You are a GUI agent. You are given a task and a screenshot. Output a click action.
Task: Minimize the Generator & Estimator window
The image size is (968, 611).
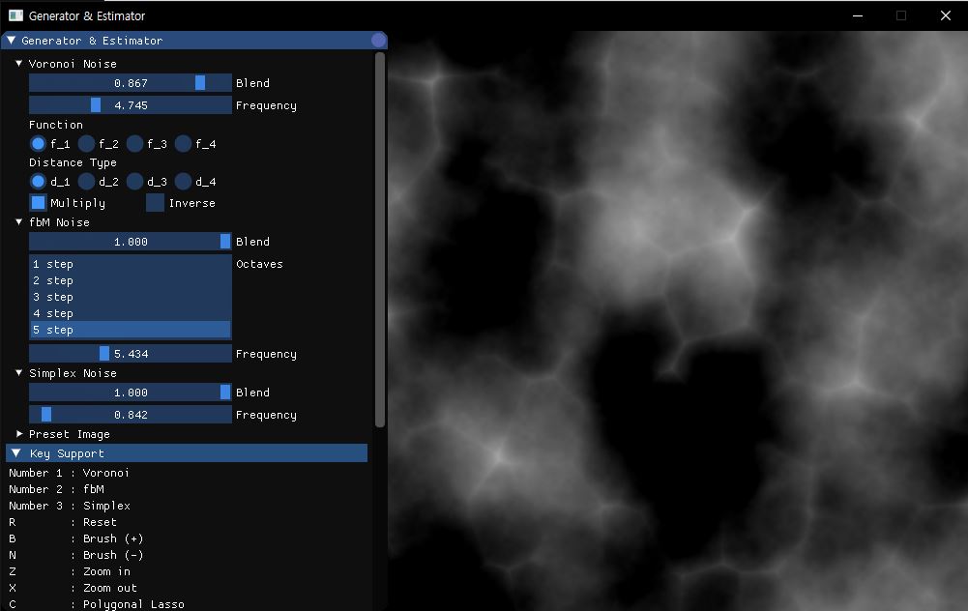tap(858, 15)
